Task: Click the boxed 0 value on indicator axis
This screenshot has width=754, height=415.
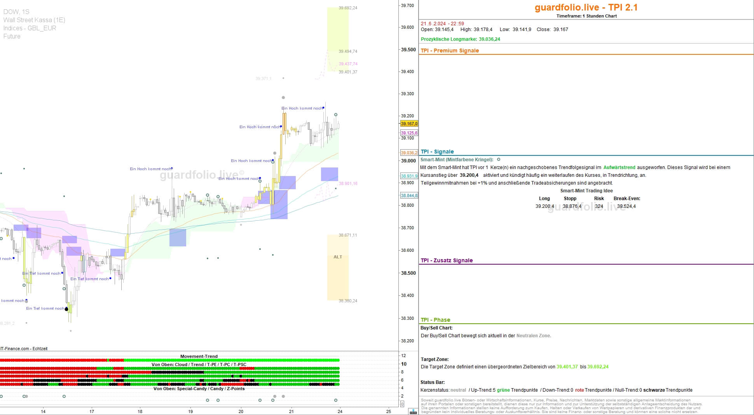Action: [x=402, y=404]
